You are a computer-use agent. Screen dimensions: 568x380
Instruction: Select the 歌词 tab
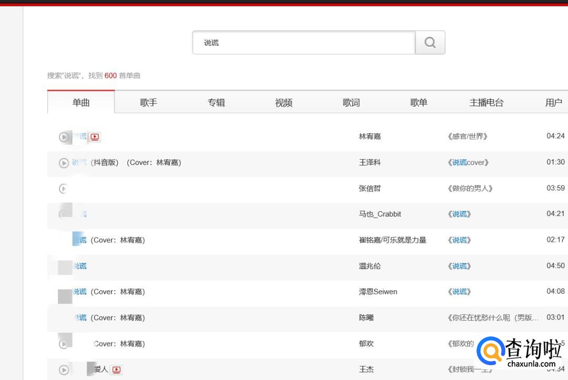click(351, 102)
